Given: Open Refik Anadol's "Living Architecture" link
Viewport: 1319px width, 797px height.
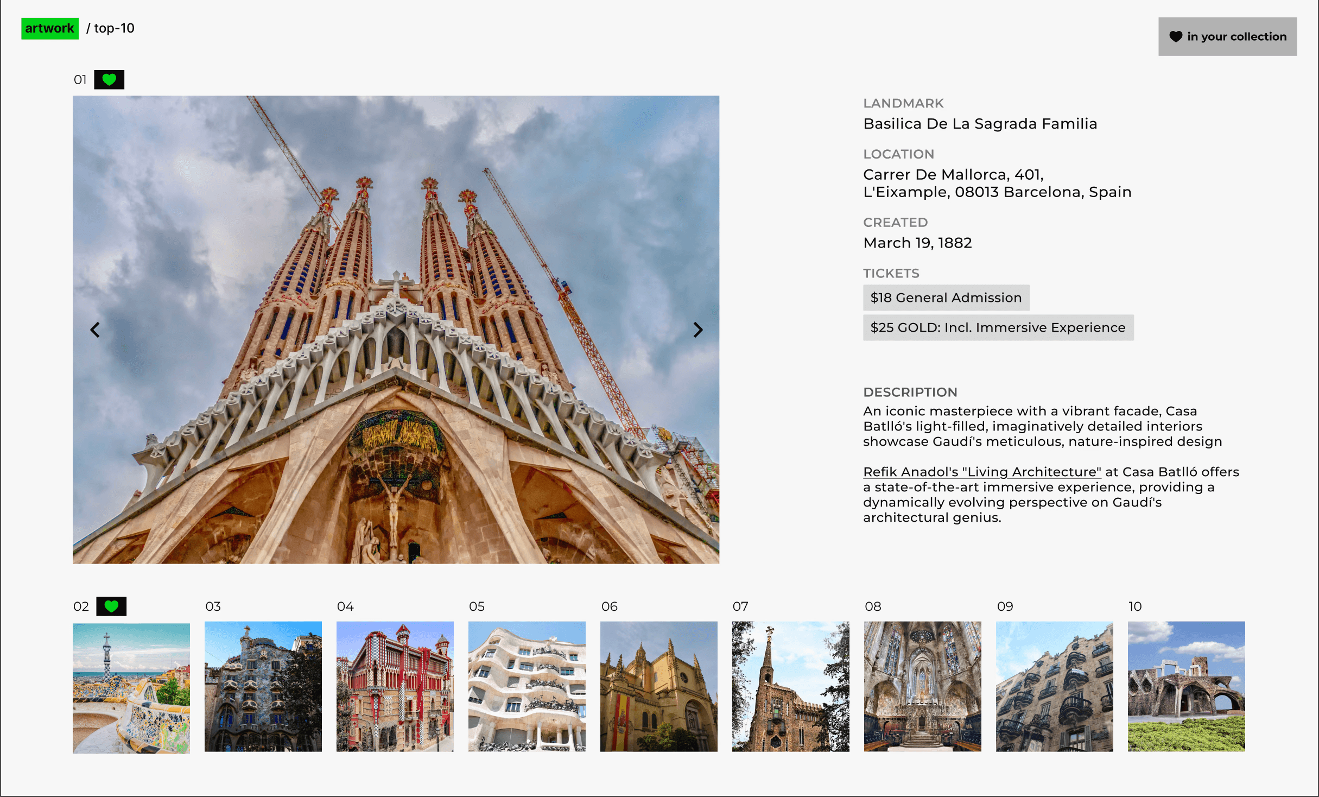Looking at the screenshot, I should coord(982,472).
